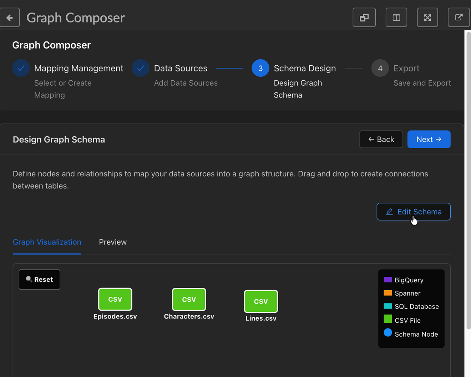
Task: Click step 3 Schema Design circle
Action: pos(260,68)
